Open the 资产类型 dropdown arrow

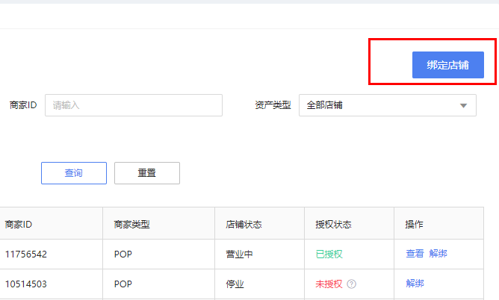[x=464, y=105]
